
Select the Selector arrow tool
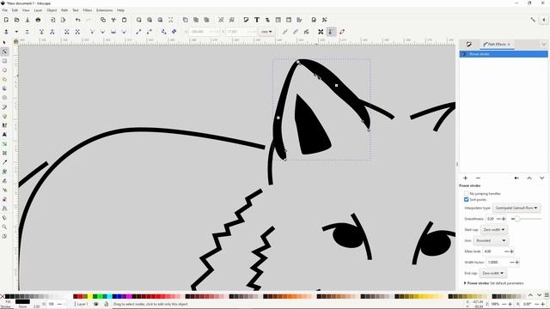click(x=4, y=42)
